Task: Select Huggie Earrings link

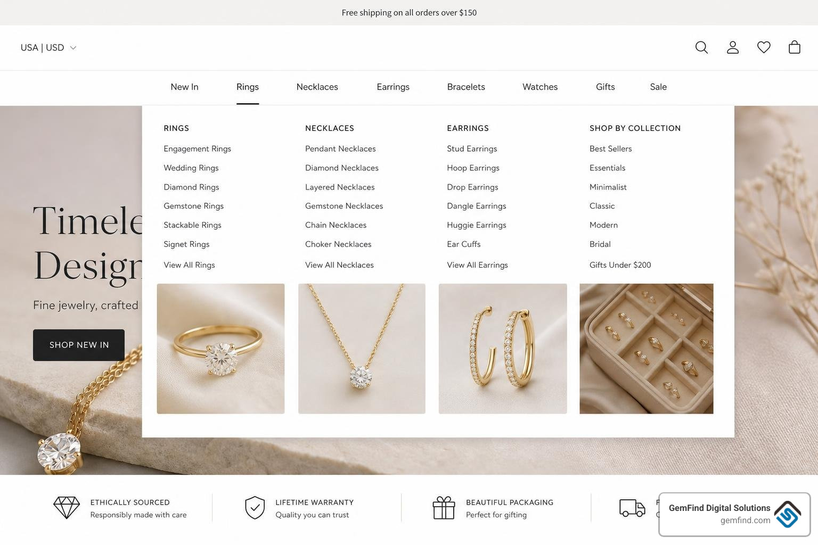Action: [477, 225]
